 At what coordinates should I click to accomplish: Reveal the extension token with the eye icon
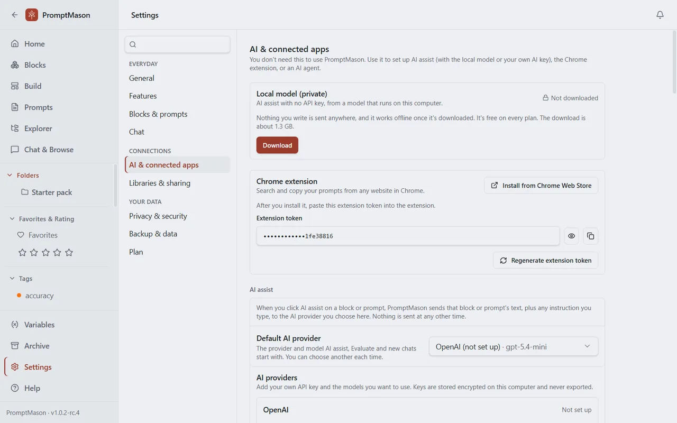pos(571,236)
